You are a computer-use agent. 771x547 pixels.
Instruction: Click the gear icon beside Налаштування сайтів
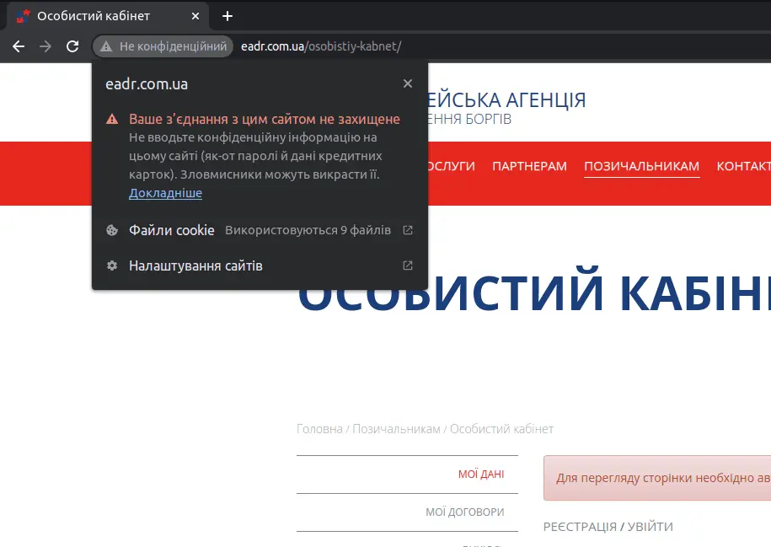pyautogui.click(x=111, y=265)
